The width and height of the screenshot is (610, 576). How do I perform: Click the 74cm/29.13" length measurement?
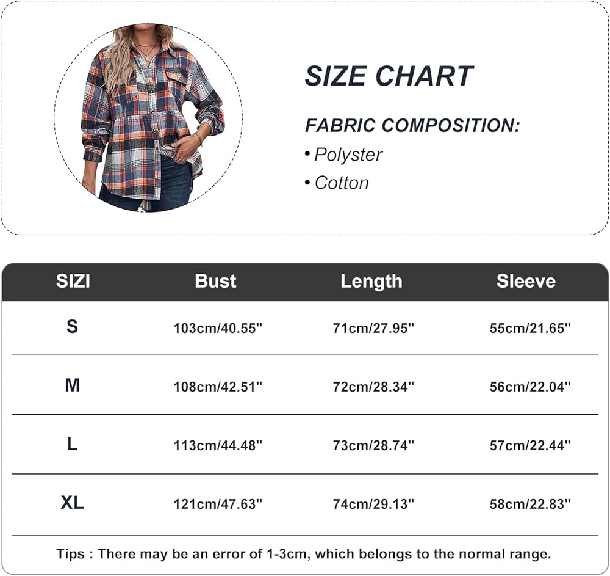pos(373,505)
